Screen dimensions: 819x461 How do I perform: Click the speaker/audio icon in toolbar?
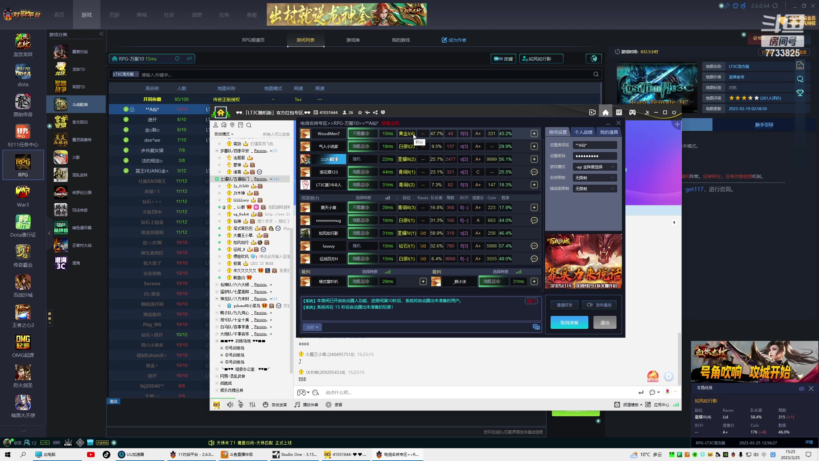click(229, 405)
